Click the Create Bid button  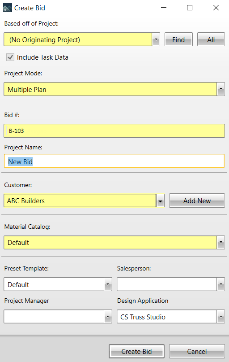click(137, 351)
